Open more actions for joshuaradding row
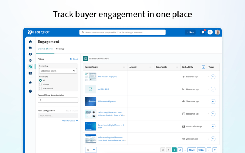This screenshot has width=245, height=153. [213, 139]
